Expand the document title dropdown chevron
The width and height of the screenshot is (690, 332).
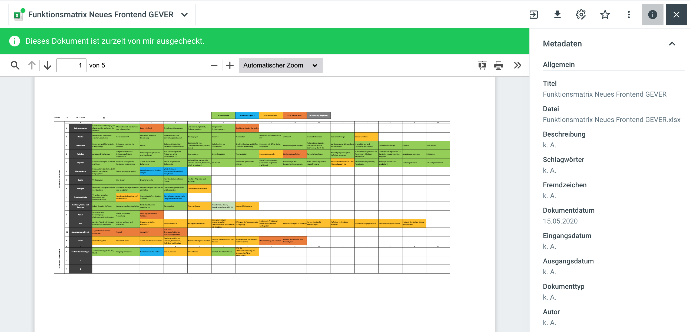click(x=184, y=15)
